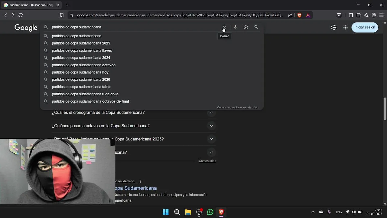
Task: Click the address bar URL
Action: 180,15
